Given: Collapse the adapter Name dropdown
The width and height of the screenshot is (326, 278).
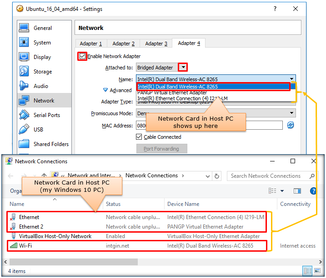Looking at the screenshot, I should pyautogui.click(x=291, y=79).
